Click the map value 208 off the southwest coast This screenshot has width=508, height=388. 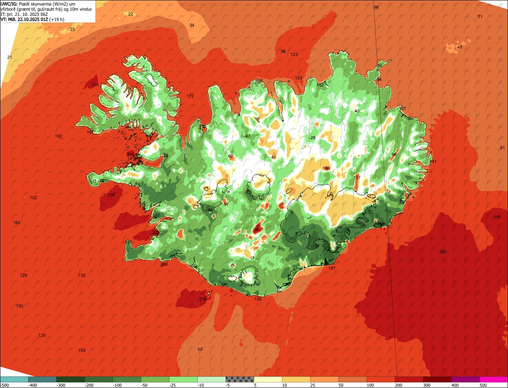(164, 264)
